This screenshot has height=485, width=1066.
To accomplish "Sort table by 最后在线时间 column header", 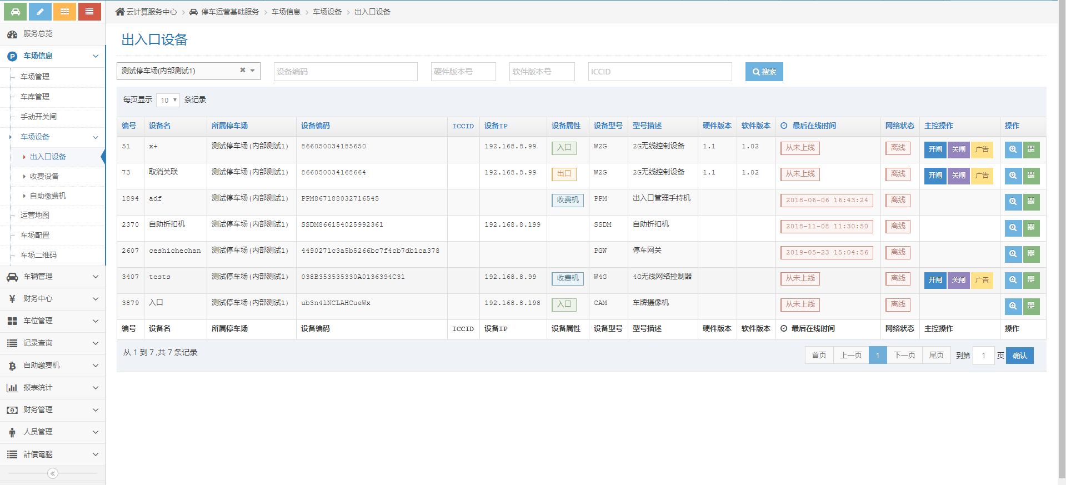I will point(813,126).
